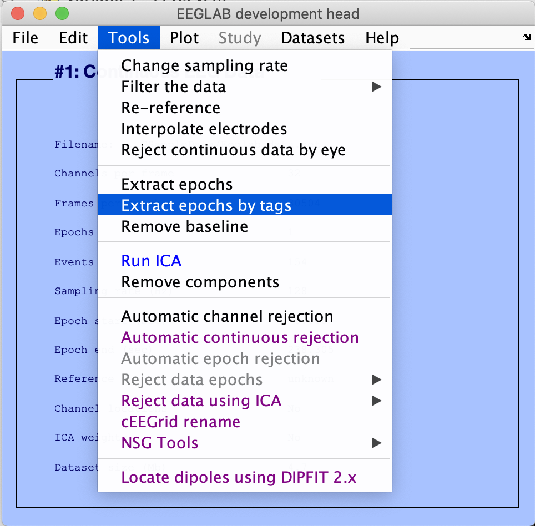Choose Locate dipoles using DIPFIT 2.x
Image resolution: width=535 pixels, height=526 pixels.
point(245,477)
